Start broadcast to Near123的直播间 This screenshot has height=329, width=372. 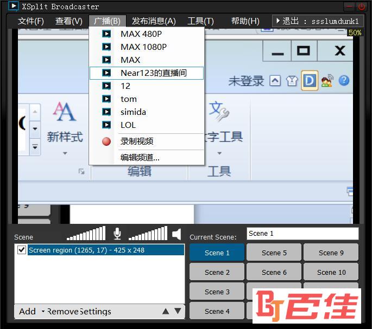tap(147, 73)
